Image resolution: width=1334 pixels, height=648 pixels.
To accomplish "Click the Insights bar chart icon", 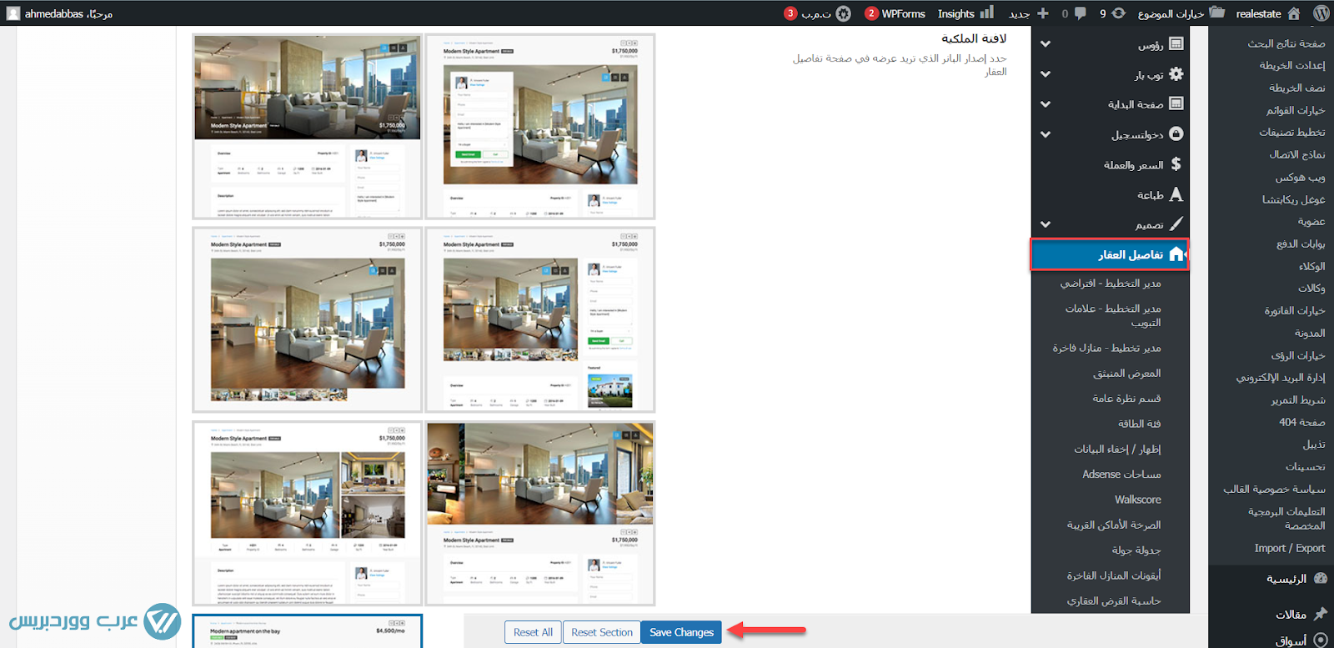I will point(987,13).
